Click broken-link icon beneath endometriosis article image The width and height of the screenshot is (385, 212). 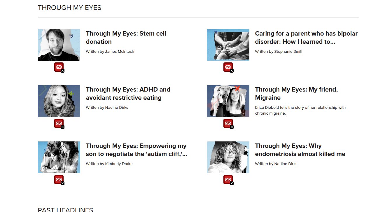[228, 180]
